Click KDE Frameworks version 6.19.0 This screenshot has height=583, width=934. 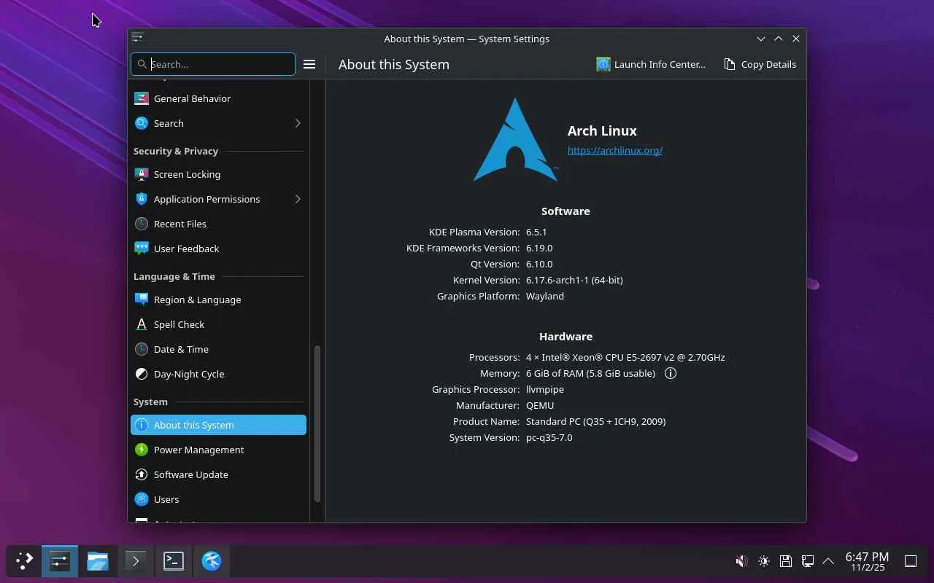click(539, 248)
